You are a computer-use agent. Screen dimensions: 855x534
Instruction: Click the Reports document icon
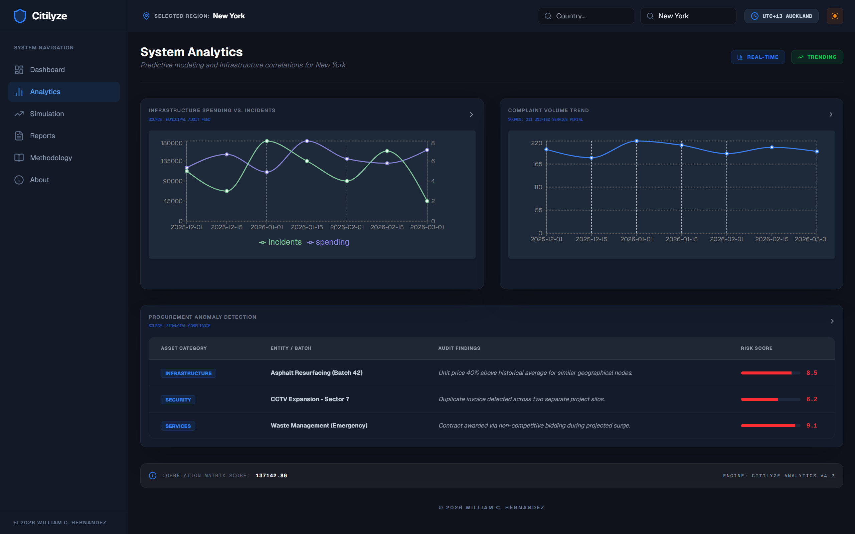pos(19,136)
